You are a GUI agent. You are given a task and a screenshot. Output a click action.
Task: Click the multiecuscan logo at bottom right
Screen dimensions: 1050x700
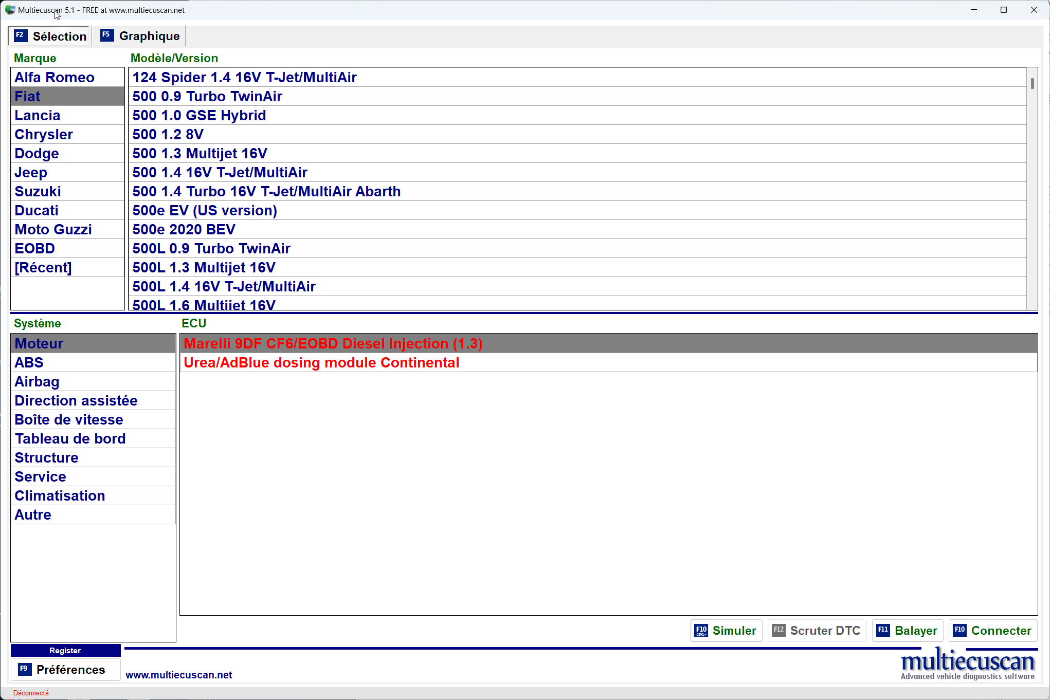click(967, 664)
